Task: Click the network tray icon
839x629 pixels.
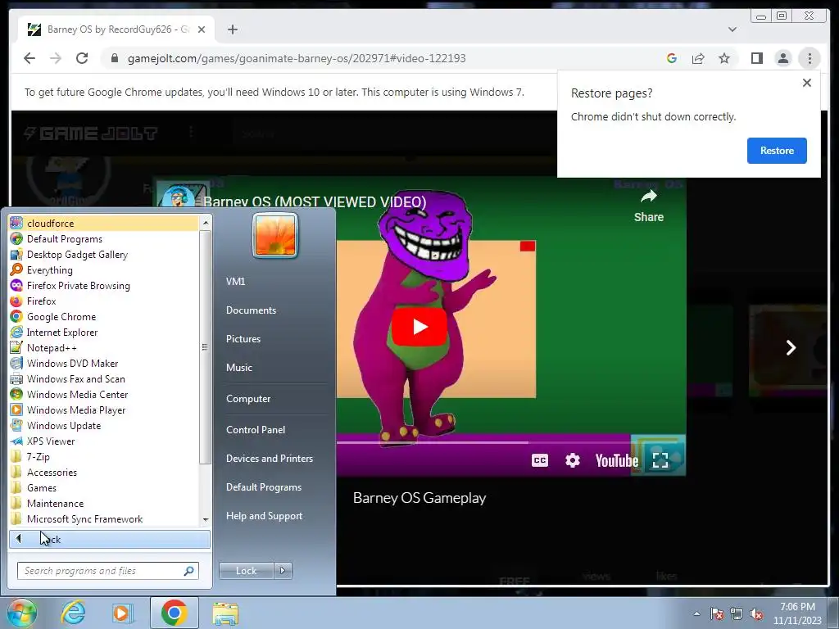Action: pos(737,614)
